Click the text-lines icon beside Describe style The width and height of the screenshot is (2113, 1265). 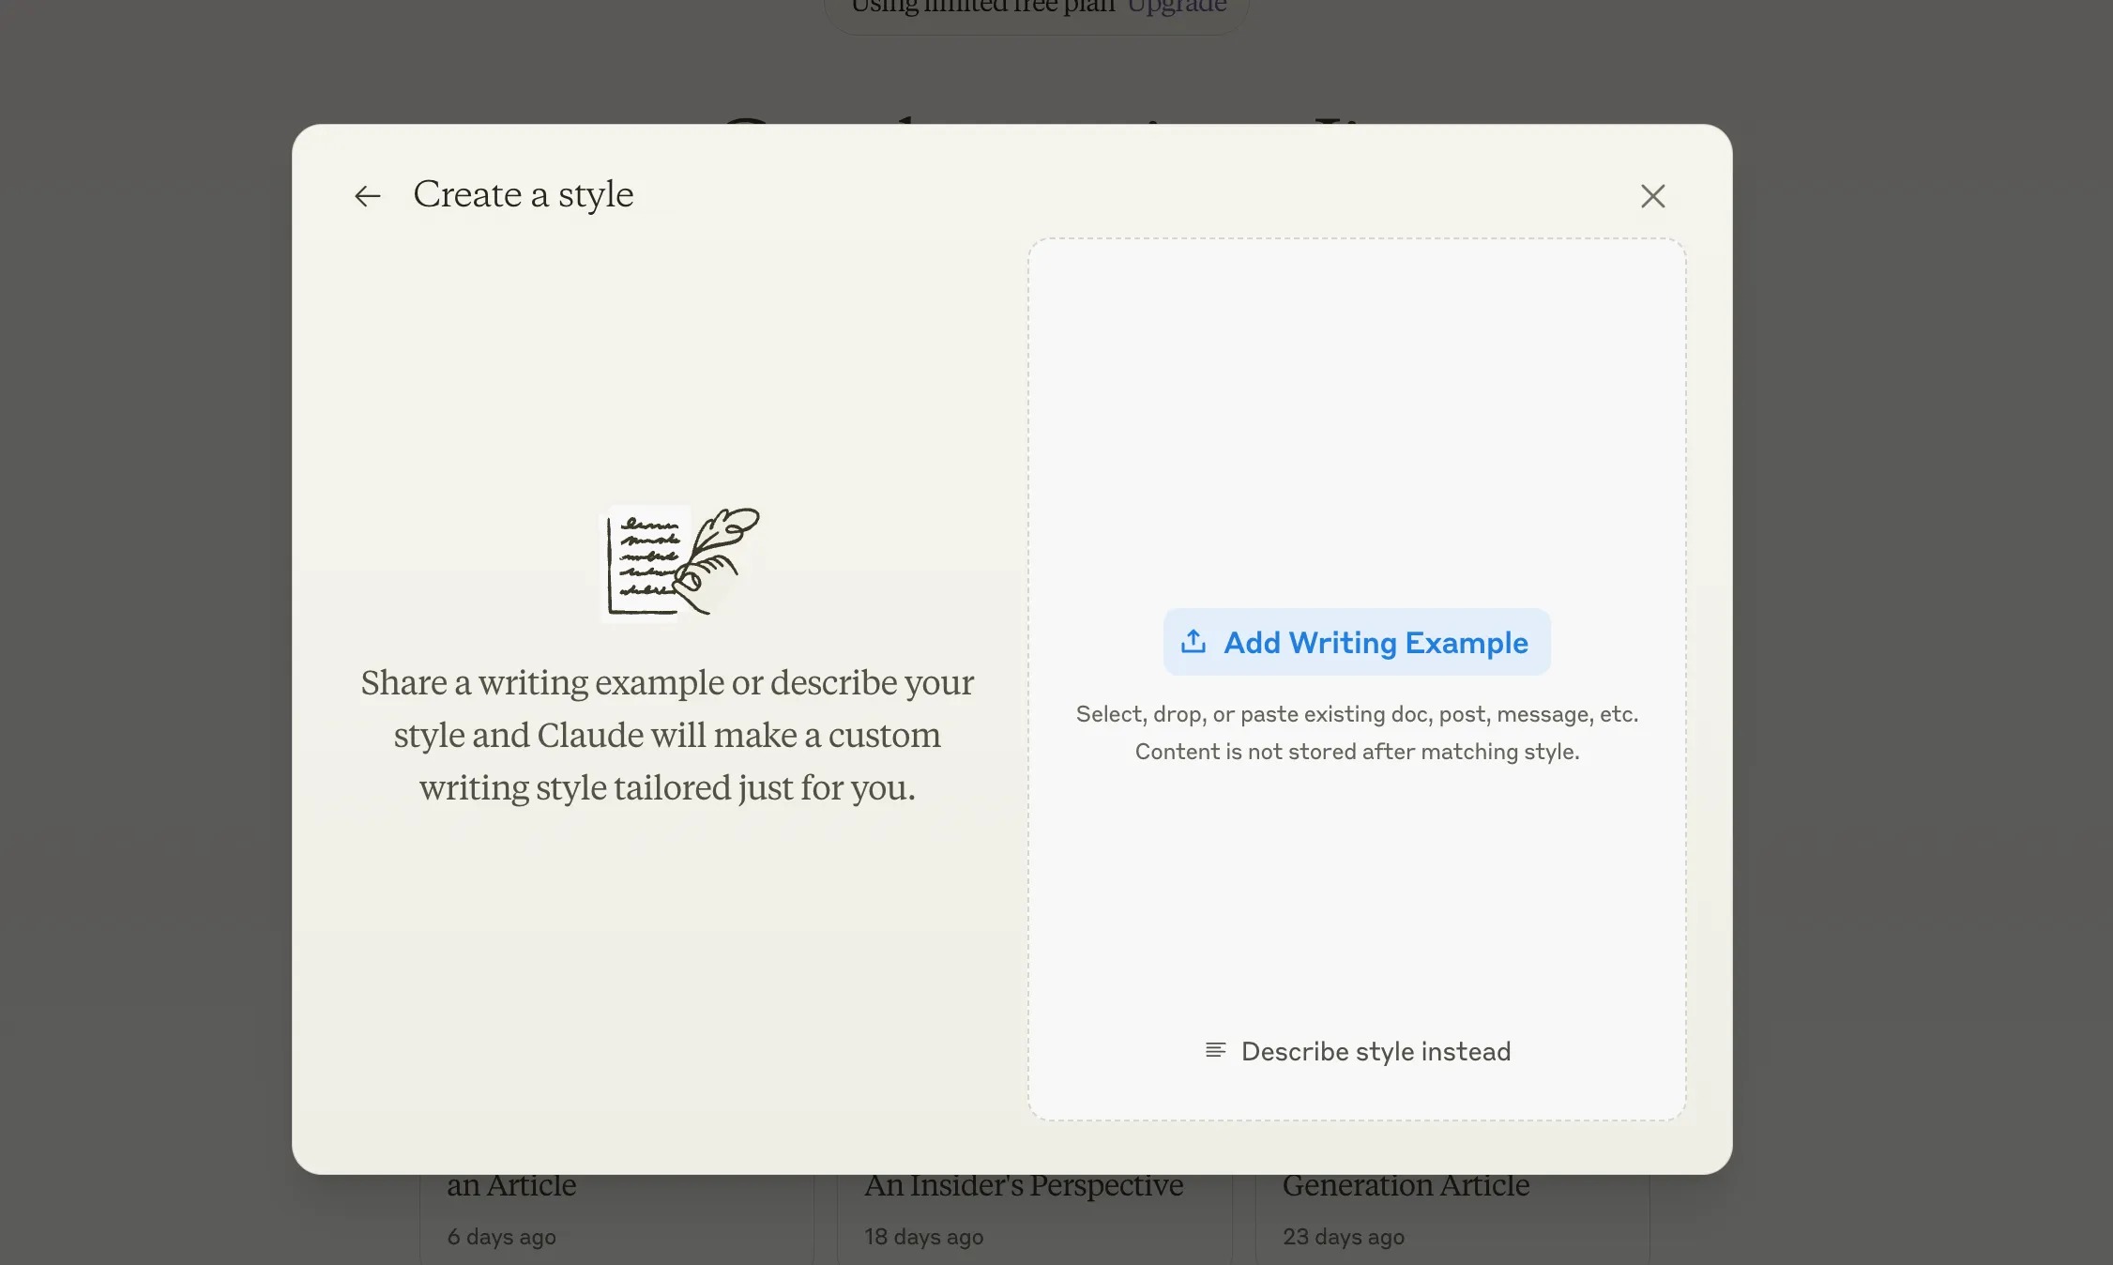point(1215,1050)
